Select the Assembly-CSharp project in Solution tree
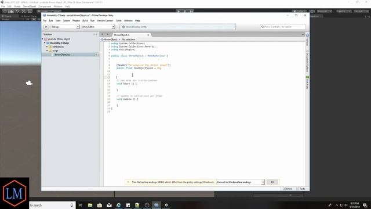The width and height of the screenshot is (371, 209). (59, 43)
